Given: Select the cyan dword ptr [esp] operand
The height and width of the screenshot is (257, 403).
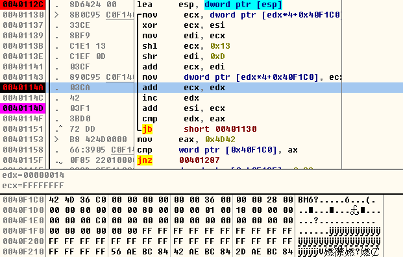Looking at the screenshot, I should [243, 5].
